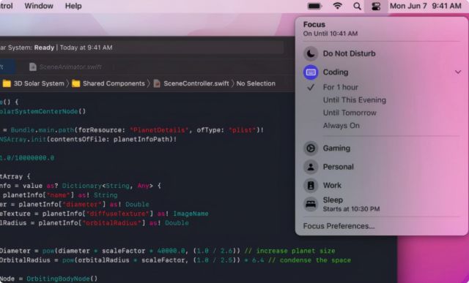This screenshot has width=469, height=283.
Task: Select the Personal focus person icon
Action: tap(311, 167)
